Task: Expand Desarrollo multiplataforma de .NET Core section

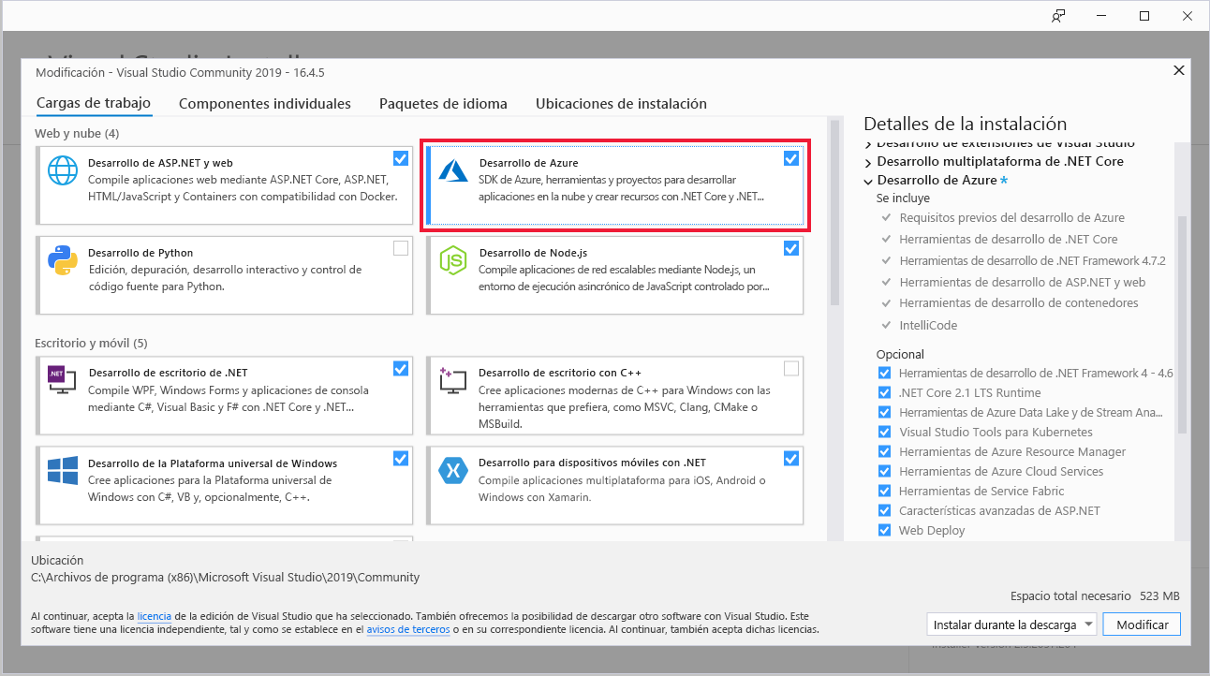Action: point(868,161)
